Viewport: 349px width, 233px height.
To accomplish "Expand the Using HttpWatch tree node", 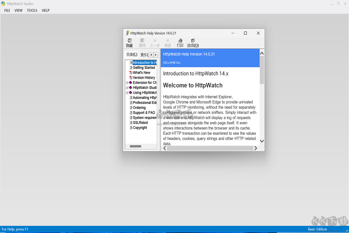I will pyautogui.click(x=127, y=93).
